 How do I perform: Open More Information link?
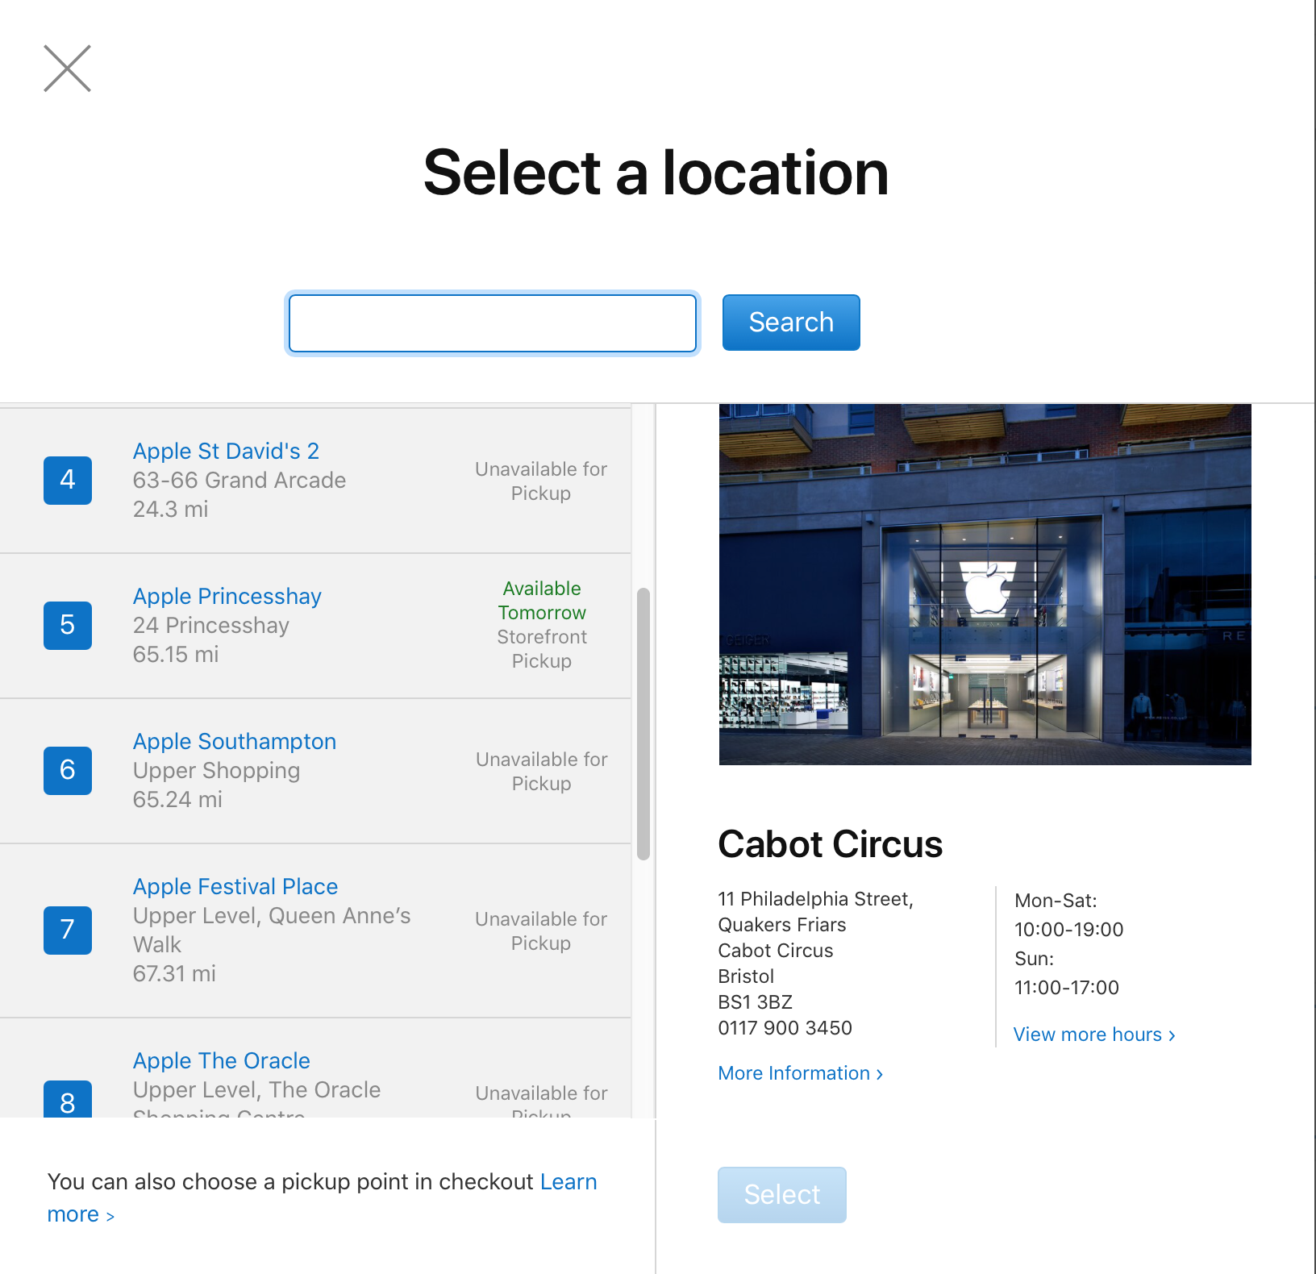(801, 1073)
